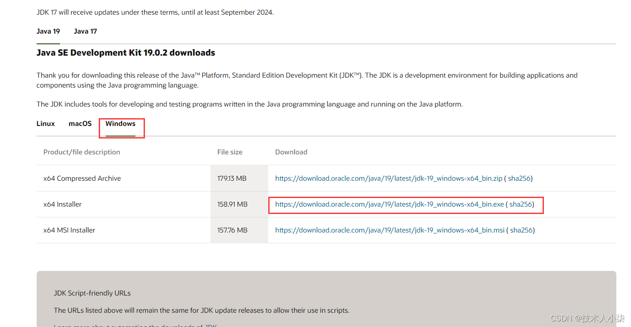Open sha256 link for the msi installer
This screenshot has width=631, height=327.
521,230
